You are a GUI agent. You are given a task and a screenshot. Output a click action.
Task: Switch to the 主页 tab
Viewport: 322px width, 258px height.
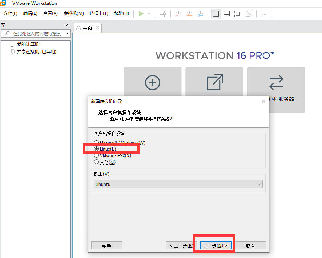[87, 28]
